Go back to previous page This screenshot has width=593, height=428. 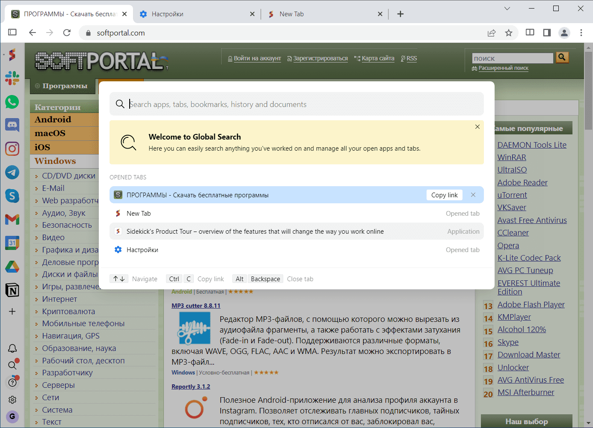(33, 33)
